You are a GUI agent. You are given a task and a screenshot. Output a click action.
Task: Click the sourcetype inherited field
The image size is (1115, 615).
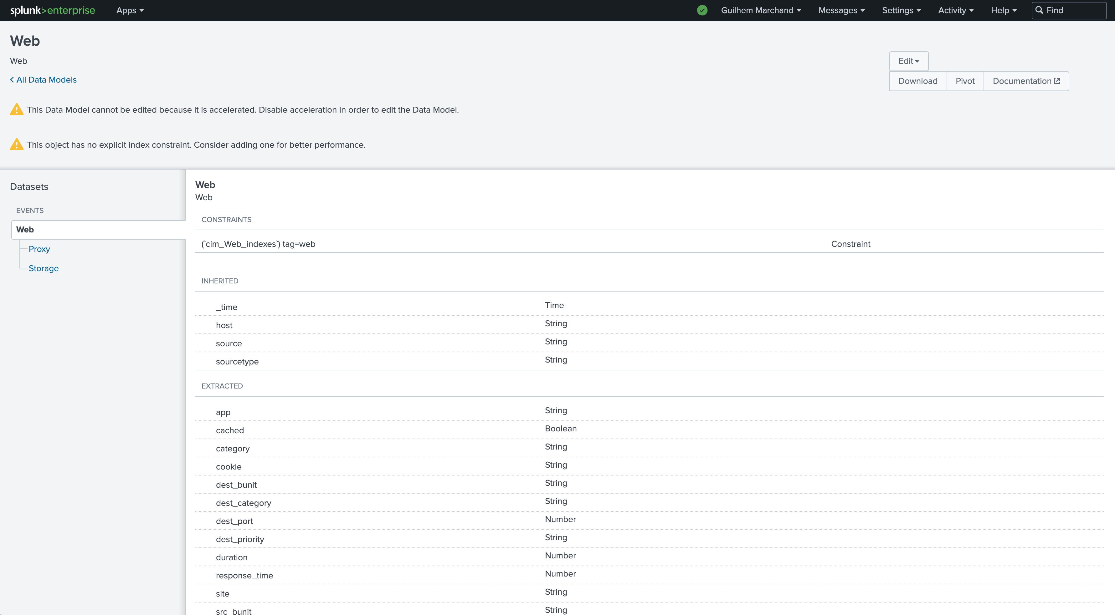(x=237, y=362)
